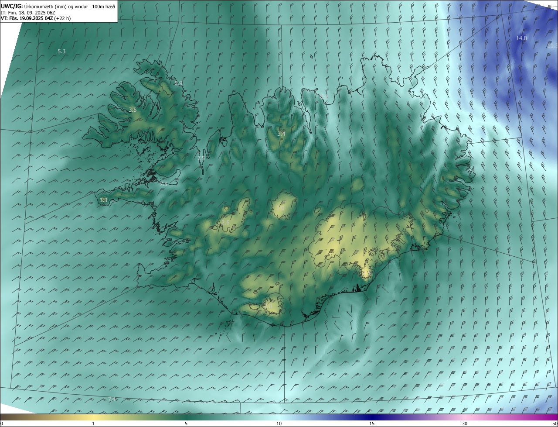Click the UWC/IG Úrkomumætti map title
Viewport: 558px width, 427px height.
[x=58, y=6]
